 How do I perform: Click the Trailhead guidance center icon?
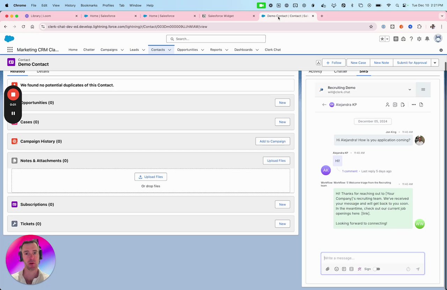(403, 39)
